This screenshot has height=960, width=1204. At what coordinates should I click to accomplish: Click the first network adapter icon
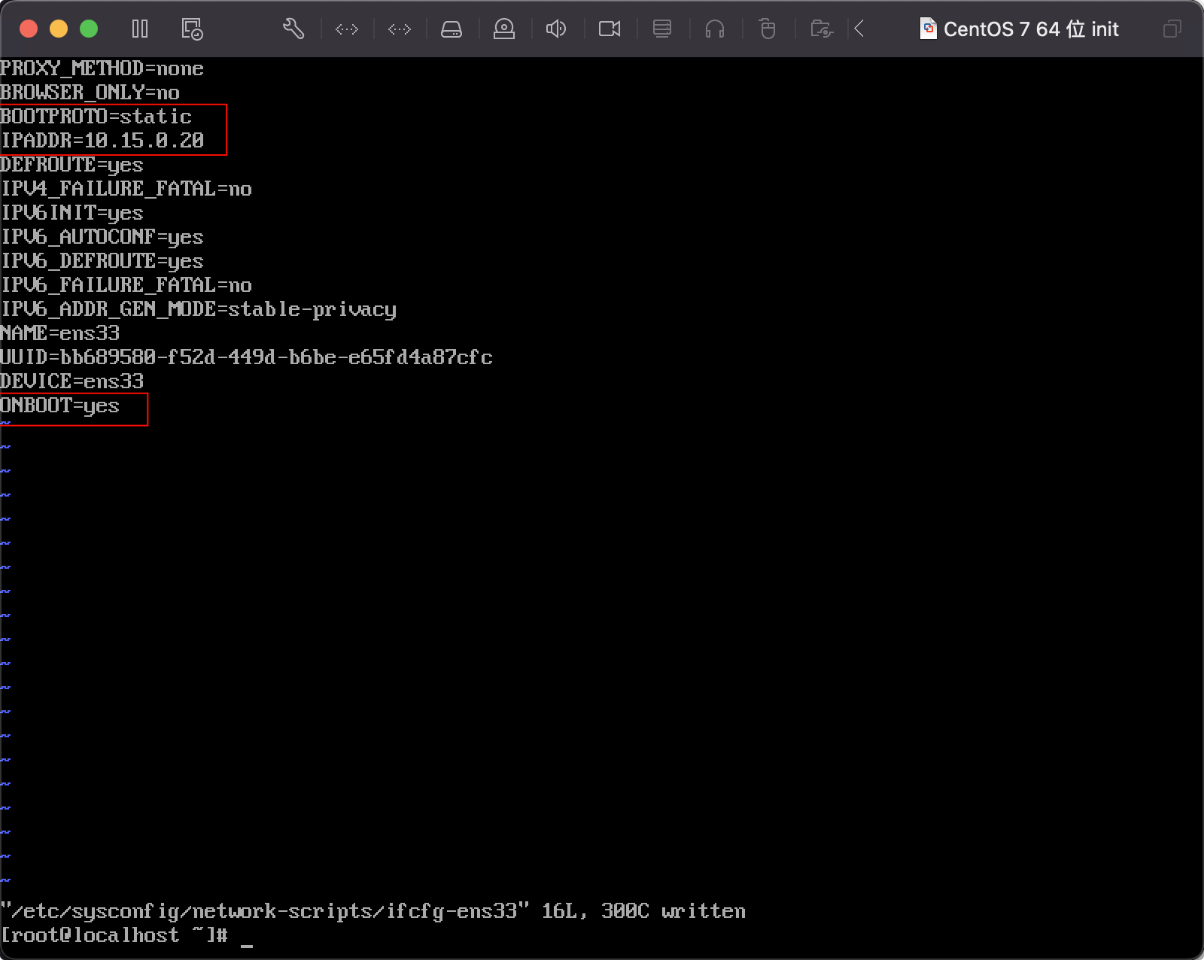[347, 29]
